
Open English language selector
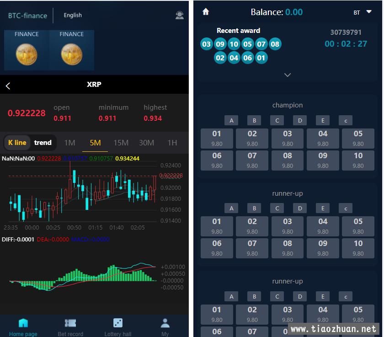point(73,15)
